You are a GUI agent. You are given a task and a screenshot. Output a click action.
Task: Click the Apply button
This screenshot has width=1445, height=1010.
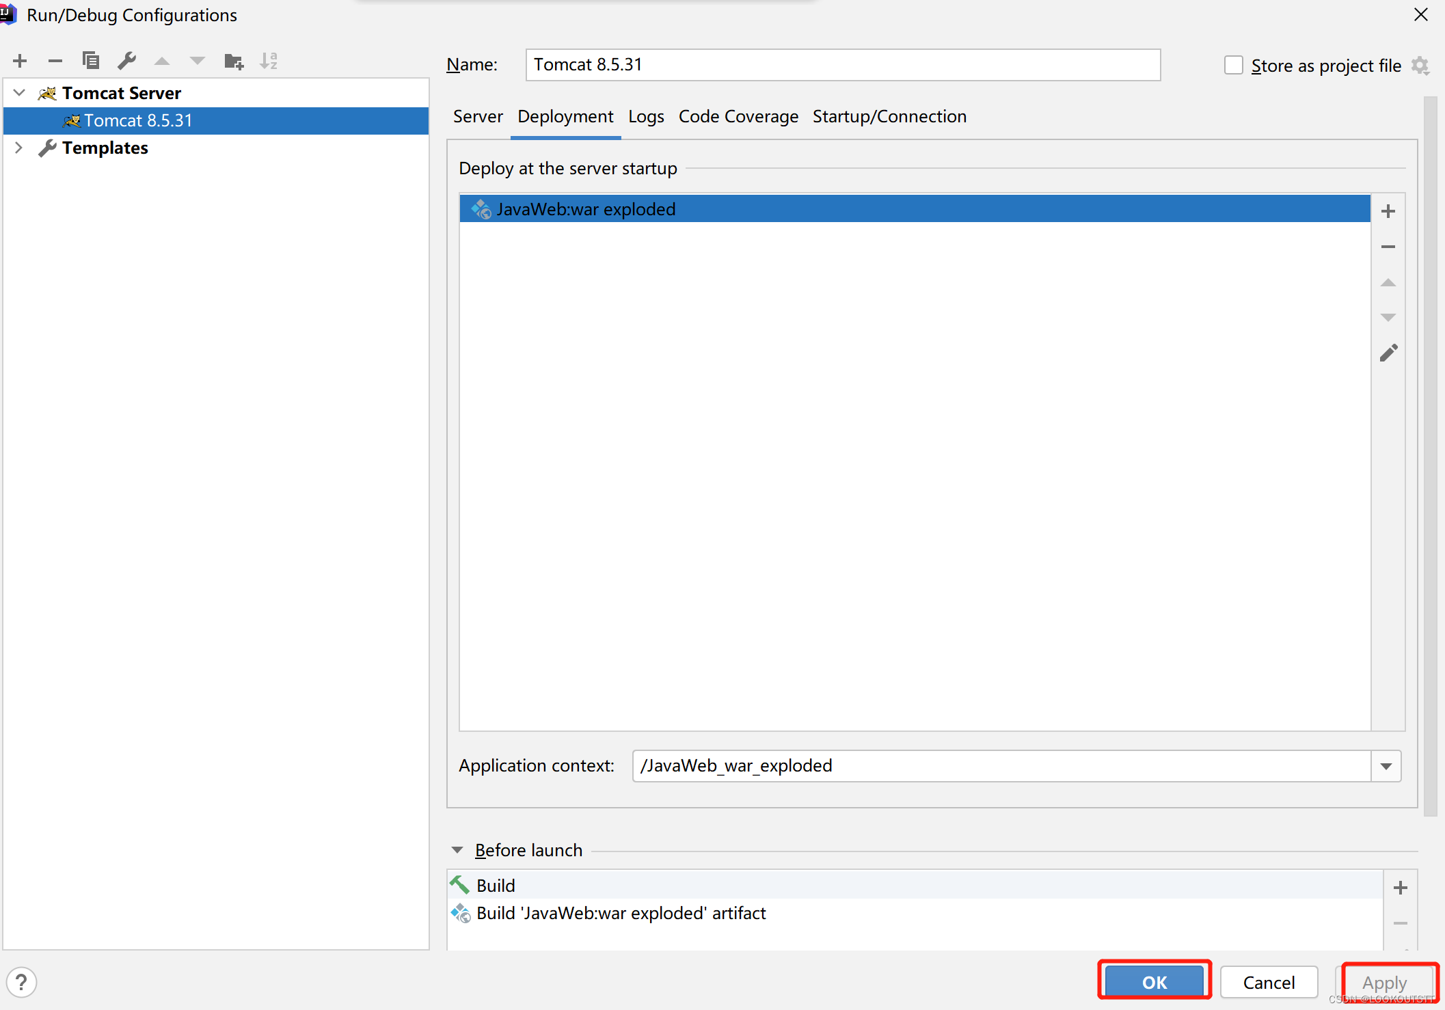(x=1384, y=983)
